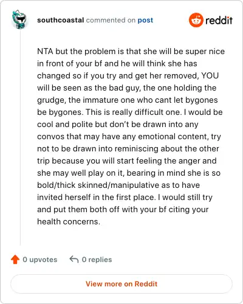Click the "0 replies" count label
The height and width of the screenshot is (304, 243).
tap(97, 260)
